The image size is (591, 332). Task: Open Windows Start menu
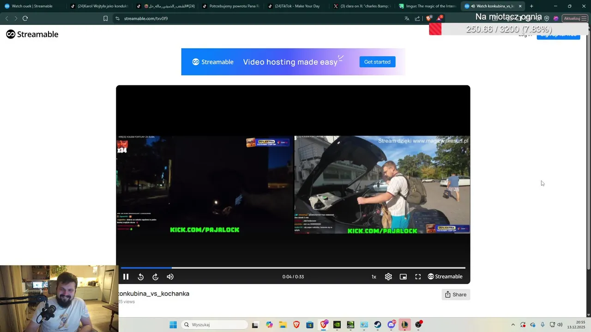click(173, 325)
